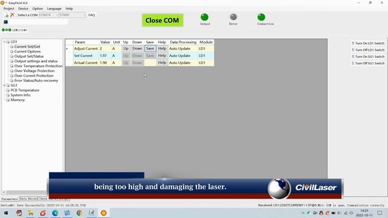Select Error Status/Auto recovery tree item
The width and height of the screenshot is (388, 218).
[36, 81]
